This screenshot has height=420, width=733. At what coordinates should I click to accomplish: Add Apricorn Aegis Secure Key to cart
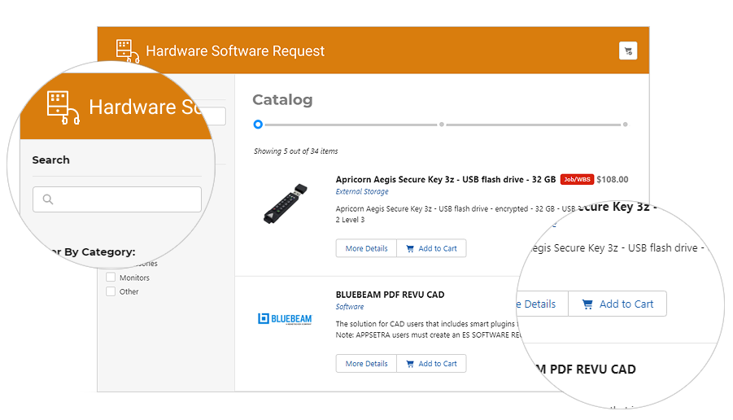pos(431,248)
